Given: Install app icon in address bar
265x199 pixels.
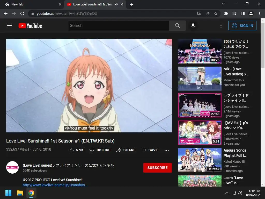Looking at the screenshot, I should coord(199,13).
